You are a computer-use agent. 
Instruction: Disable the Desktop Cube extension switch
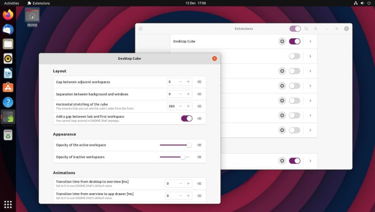click(x=295, y=41)
